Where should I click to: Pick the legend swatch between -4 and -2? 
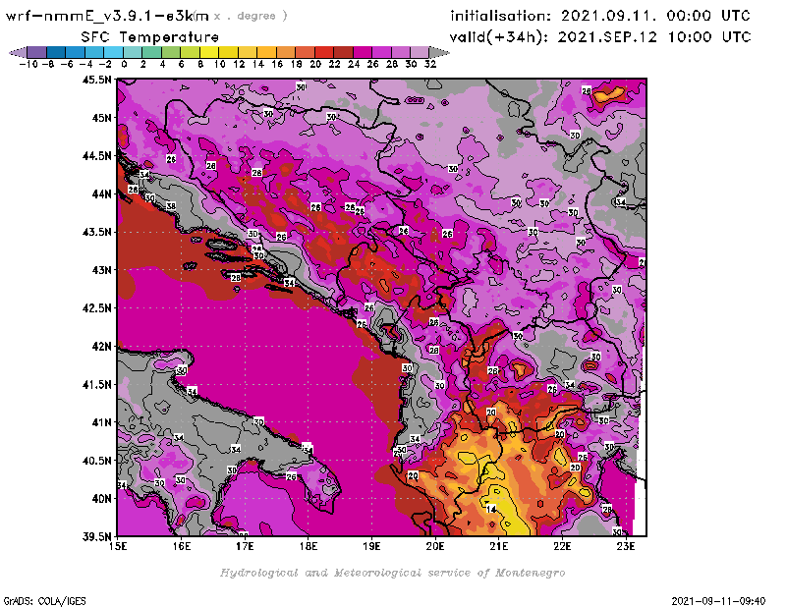click(93, 52)
